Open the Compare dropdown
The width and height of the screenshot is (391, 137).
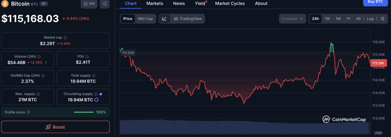[x=293, y=19]
